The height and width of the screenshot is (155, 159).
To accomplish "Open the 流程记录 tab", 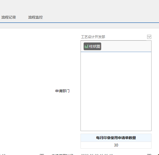I will point(9,17).
